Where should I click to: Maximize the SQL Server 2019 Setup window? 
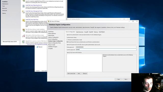tap(133, 21)
